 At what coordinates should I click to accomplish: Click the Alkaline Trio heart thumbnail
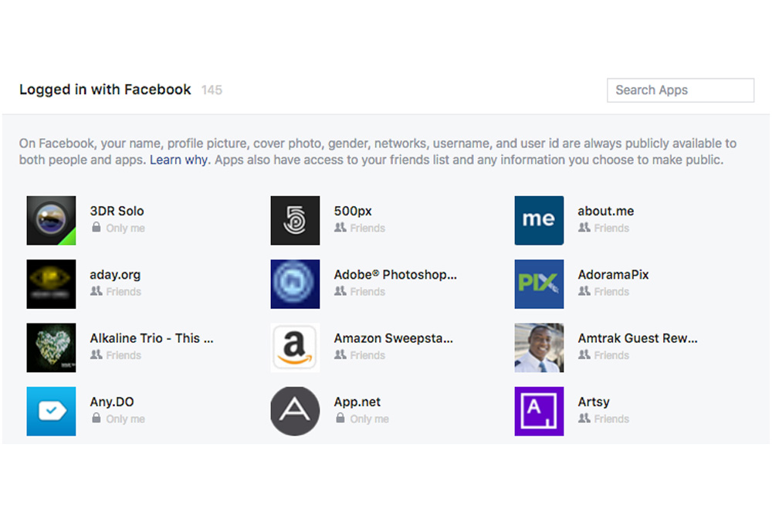tap(51, 347)
